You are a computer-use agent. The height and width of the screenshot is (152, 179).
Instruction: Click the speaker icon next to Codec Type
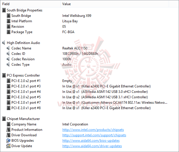point(8,65)
